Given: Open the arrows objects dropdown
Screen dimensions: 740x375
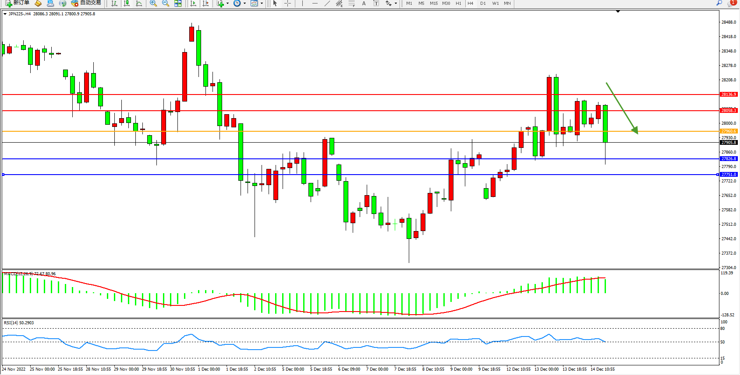Looking at the screenshot, I should [396, 4].
